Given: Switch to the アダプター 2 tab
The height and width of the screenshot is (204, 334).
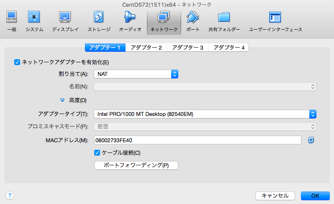Looking at the screenshot, I should [x=146, y=48].
